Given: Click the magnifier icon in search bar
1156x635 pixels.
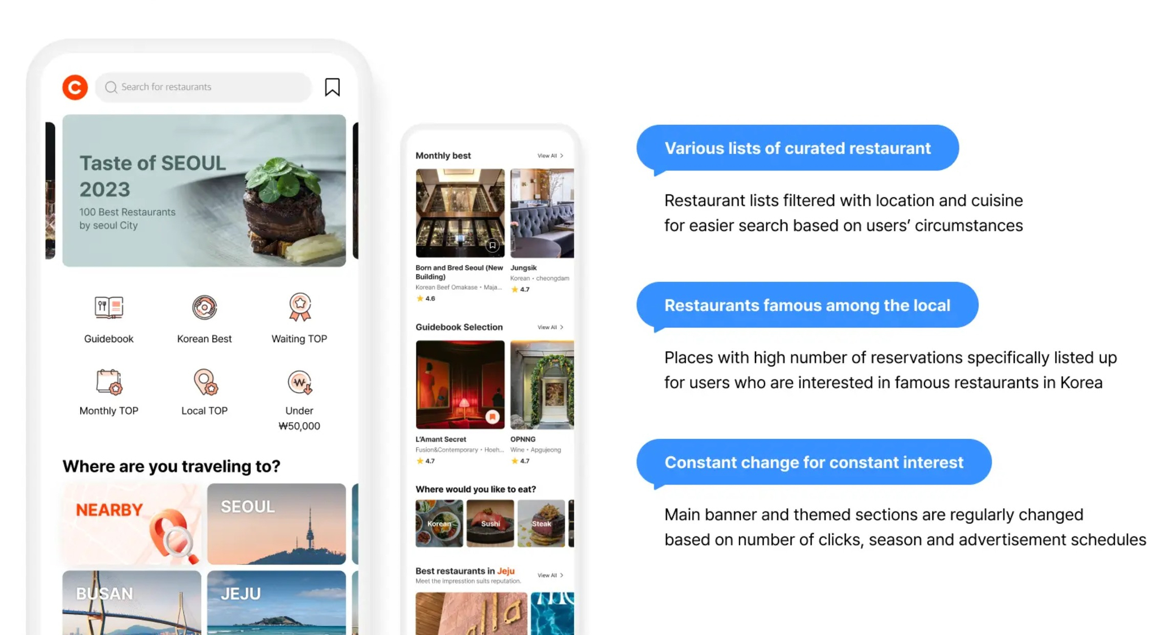Looking at the screenshot, I should tap(111, 87).
